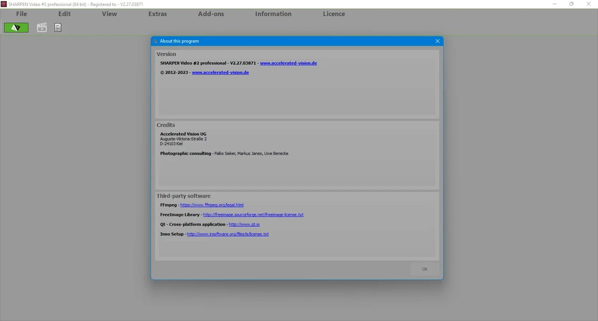Click the green sharpen logo toolbar icon
Image resolution: width=598 pixels, height=321 pixels.
click(16, 28)
